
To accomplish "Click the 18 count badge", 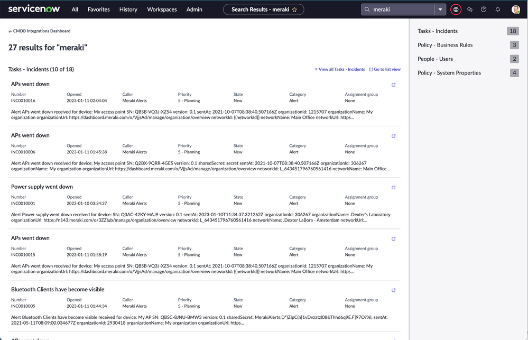I will (513, 31).
